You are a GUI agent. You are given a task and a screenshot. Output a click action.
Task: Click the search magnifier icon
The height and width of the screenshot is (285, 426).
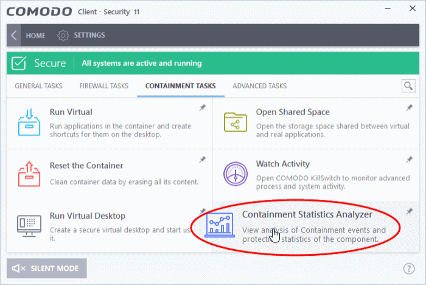tap(408, 86)
